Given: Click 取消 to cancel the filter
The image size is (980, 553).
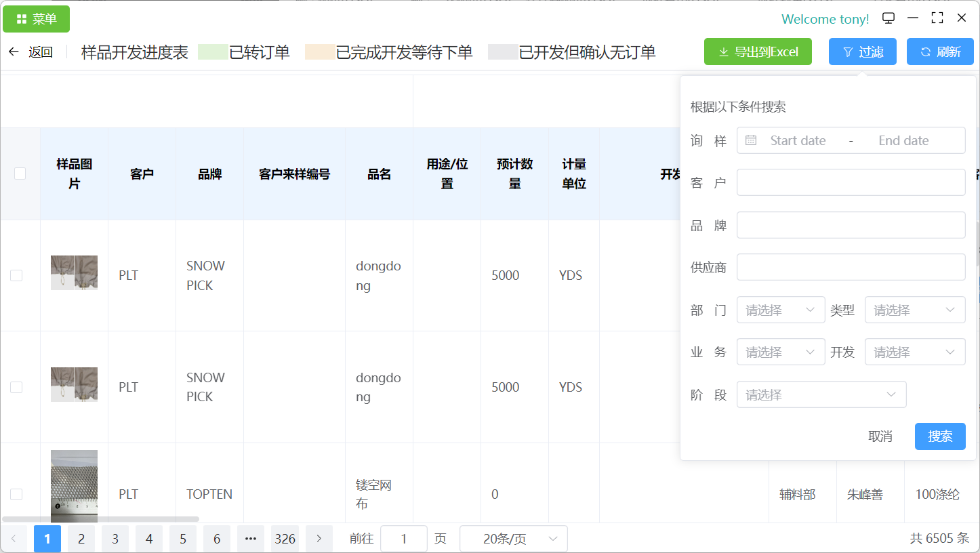Looking at the screenshot, I should pyautogui.click(x=880, y=436).
